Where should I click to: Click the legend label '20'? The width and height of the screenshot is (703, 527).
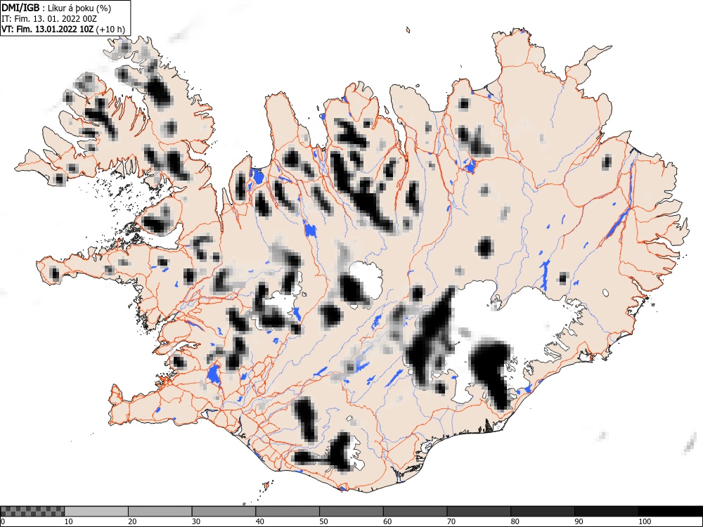pyautogui.click(x=132, y=521)
